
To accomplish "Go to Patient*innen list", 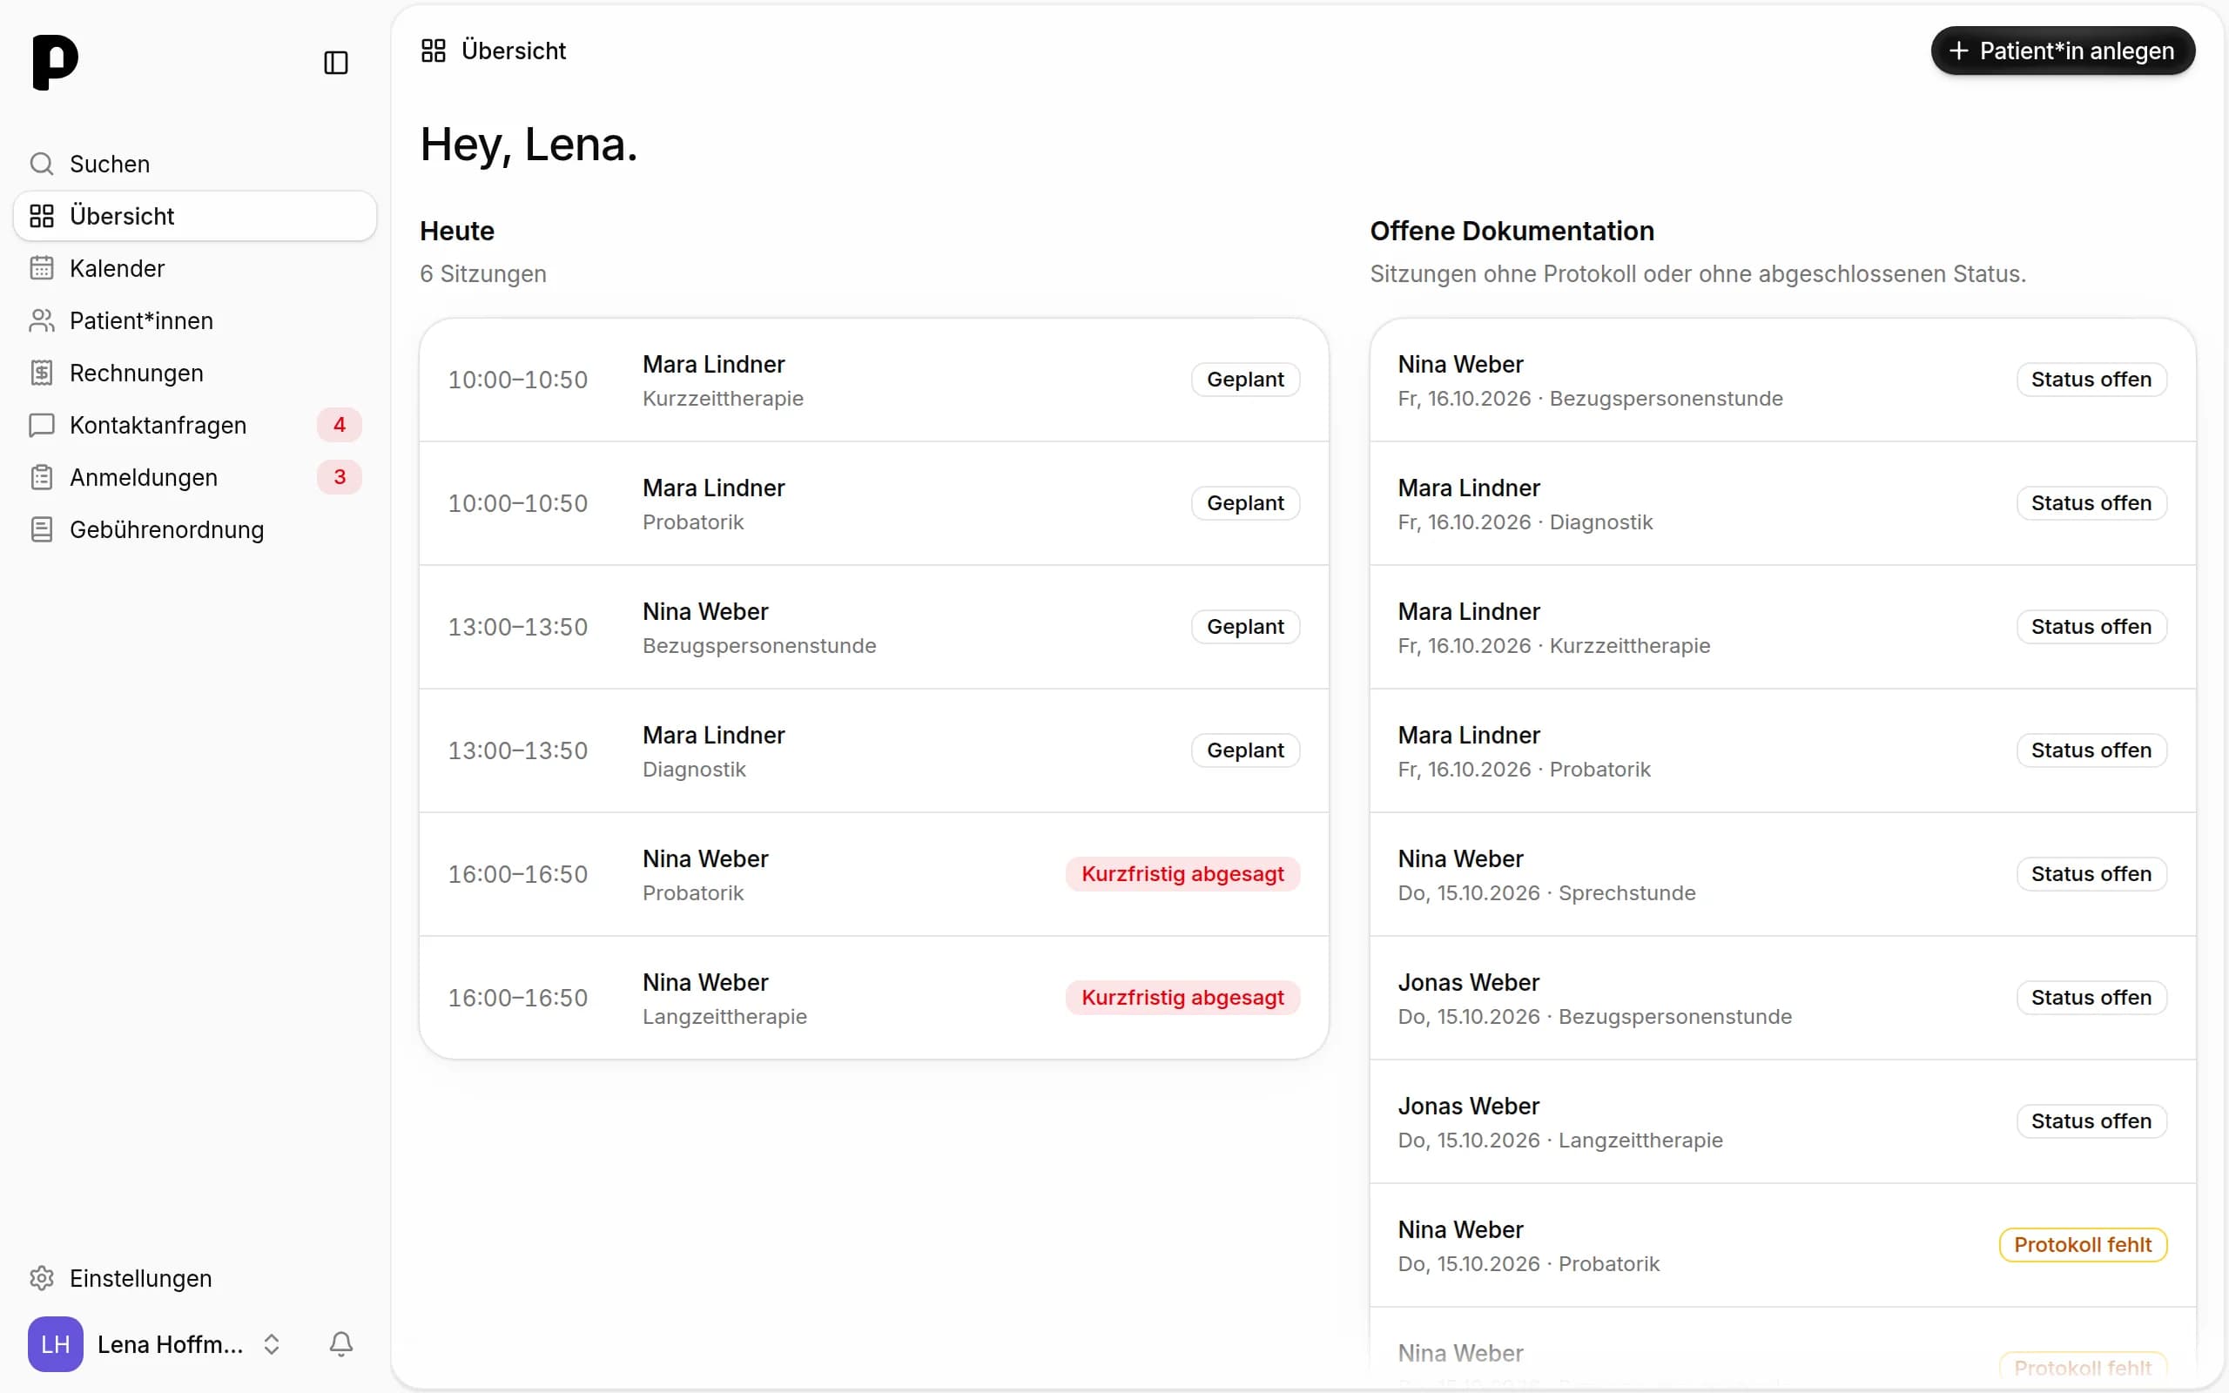I will (x=194, y=320).
